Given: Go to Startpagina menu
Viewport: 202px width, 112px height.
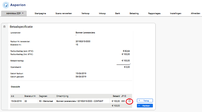Looking at the screenshot, I should (40, 13).
